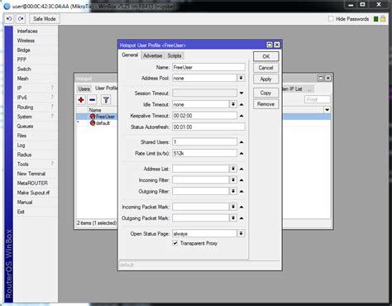
Task: Switch to the Advertise tab
Action: click(x=153, y=55)
